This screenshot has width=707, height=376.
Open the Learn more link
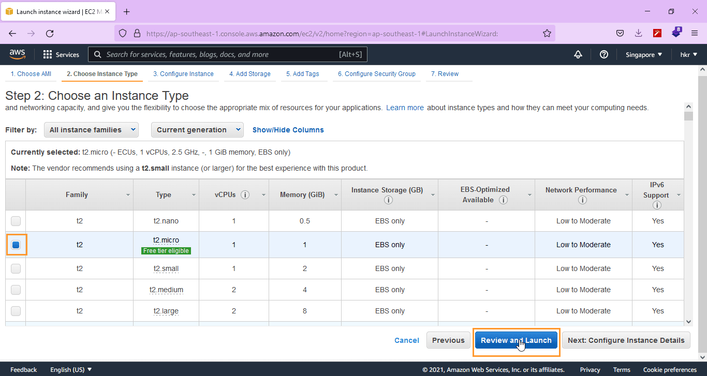pyautogui.click(x=405, y=108)
